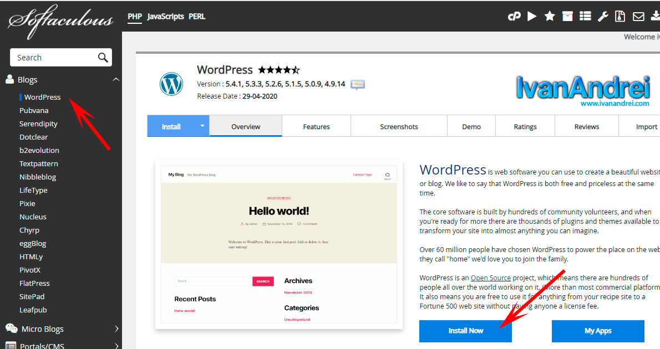Select Nibbleblog in Blogs list

point(38,177)
